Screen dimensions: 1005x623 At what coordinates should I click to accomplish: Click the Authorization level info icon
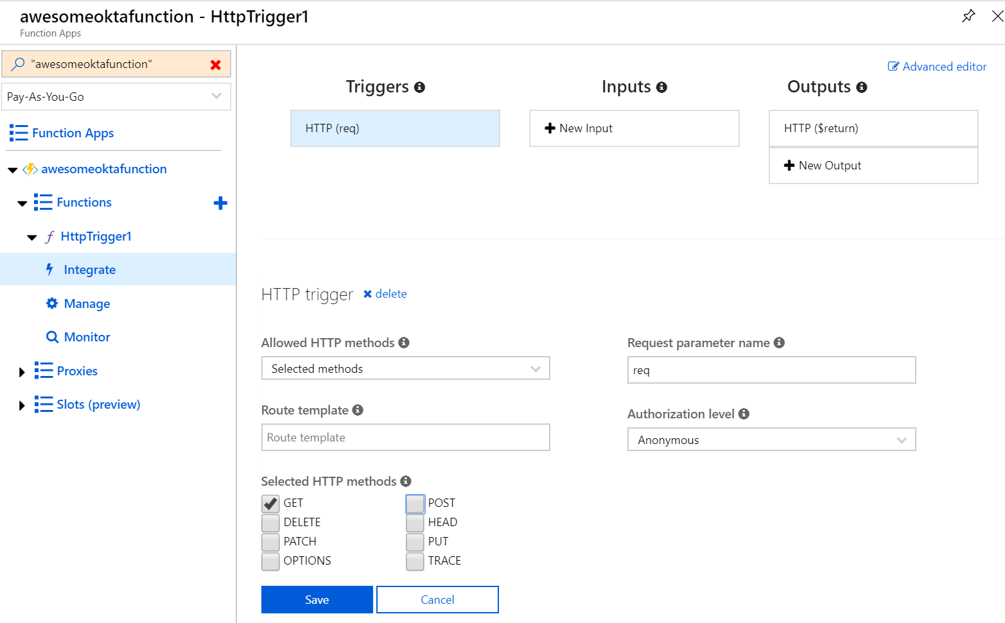(744, 414)
